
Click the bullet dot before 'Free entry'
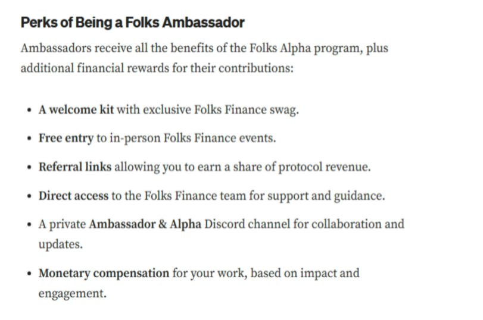tap(29, 139)
